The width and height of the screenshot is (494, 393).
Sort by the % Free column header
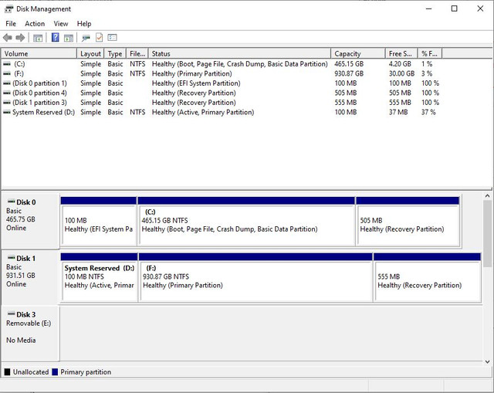[x=430, y=53]
